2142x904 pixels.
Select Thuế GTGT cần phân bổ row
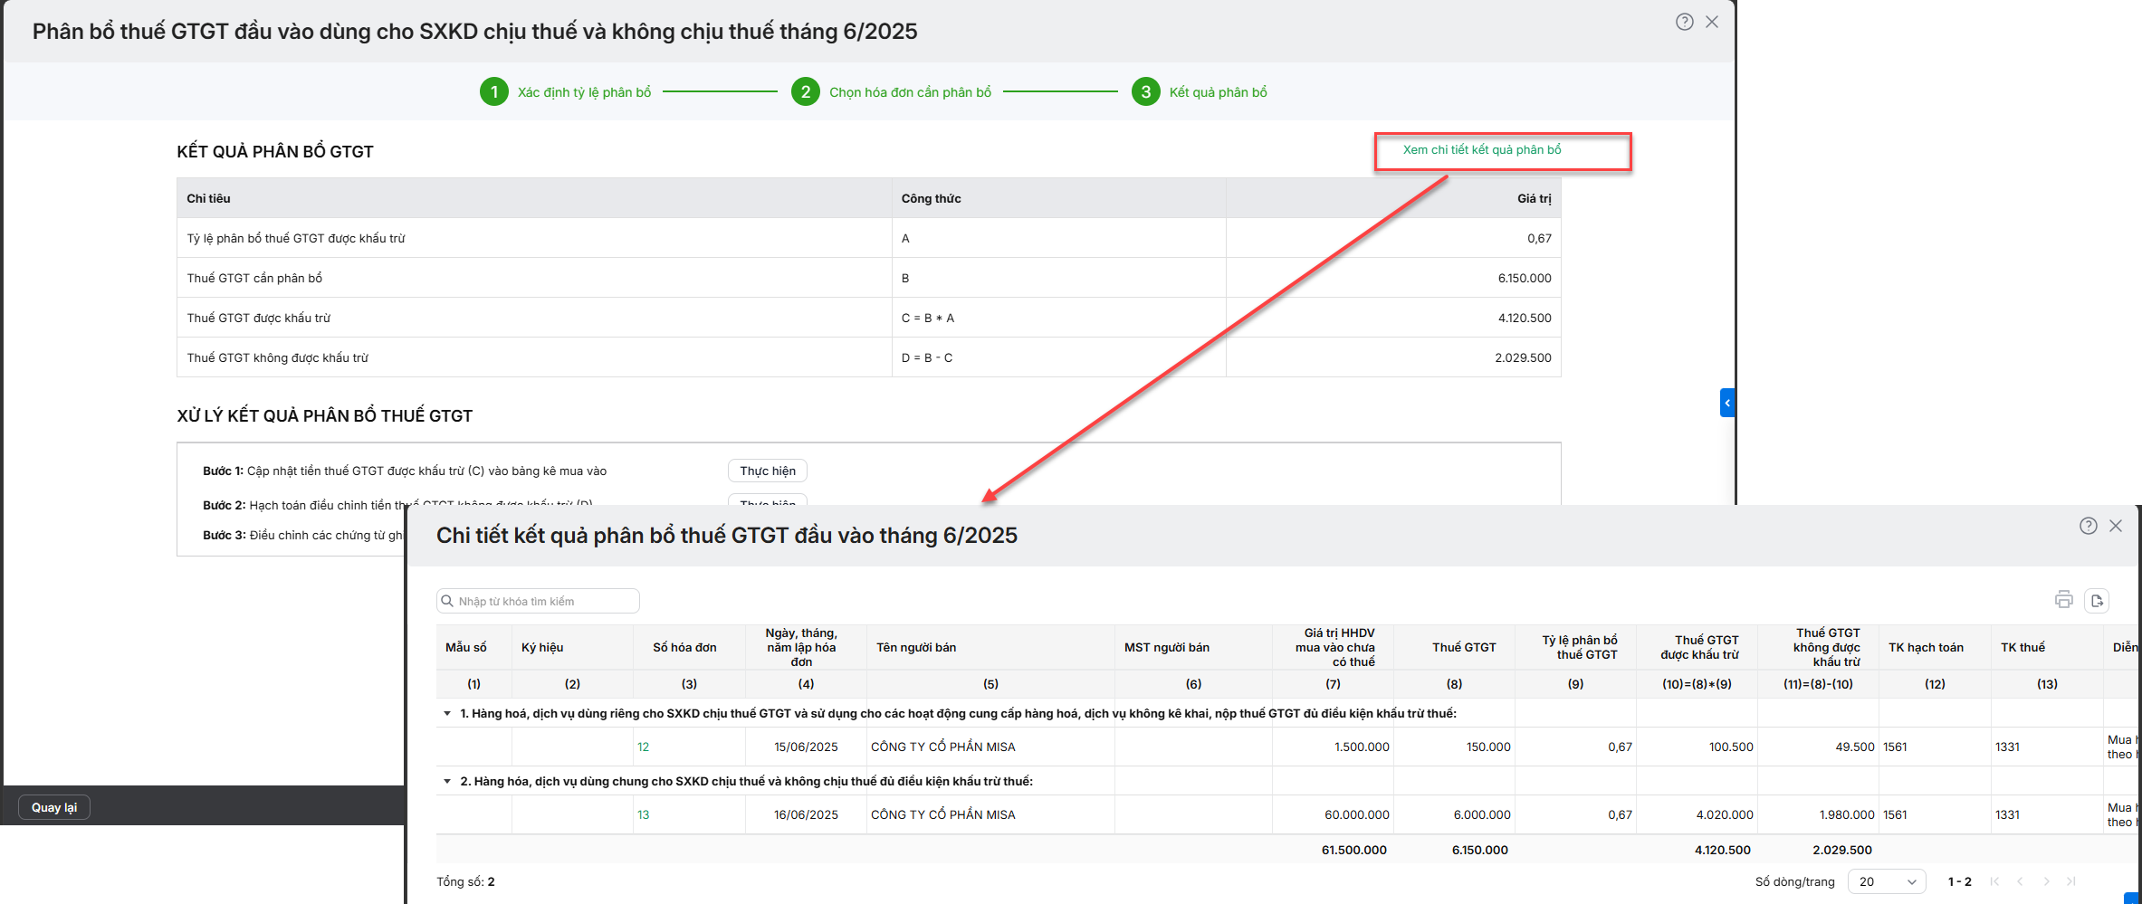[869, 278]
